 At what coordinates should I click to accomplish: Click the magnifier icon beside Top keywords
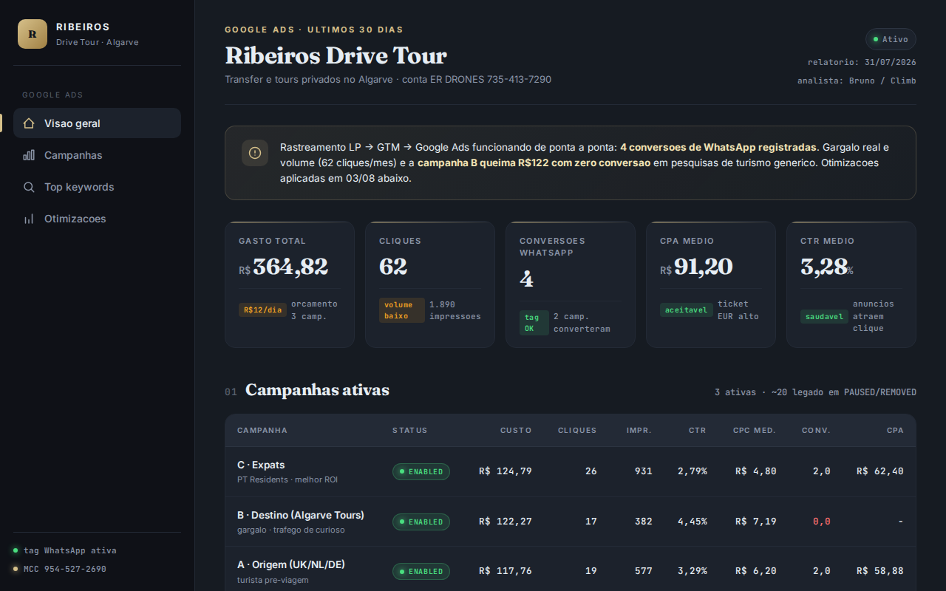point(29,187)
